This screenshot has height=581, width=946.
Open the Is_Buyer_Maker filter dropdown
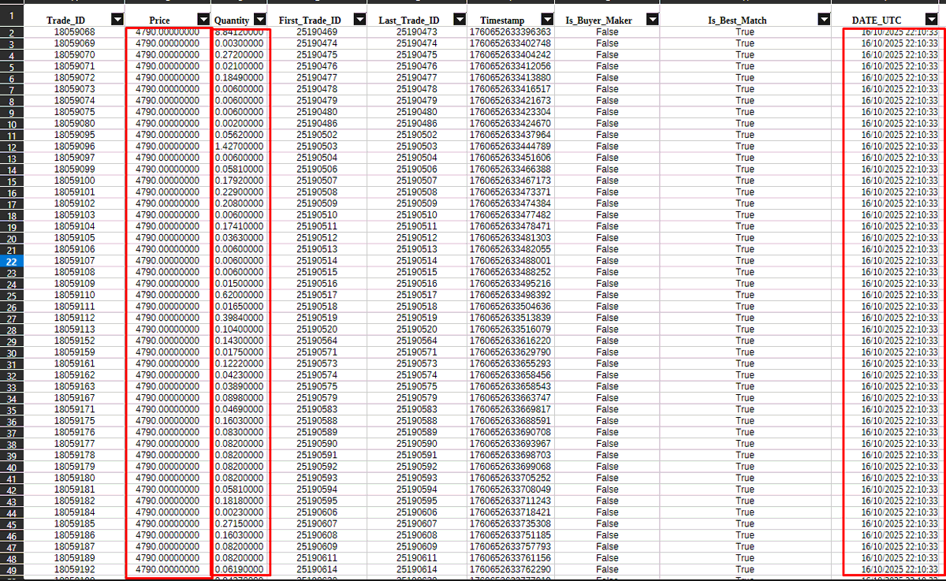(x=651, y=20)
